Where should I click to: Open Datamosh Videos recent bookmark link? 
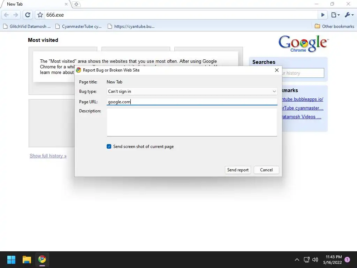pos(302,117)
